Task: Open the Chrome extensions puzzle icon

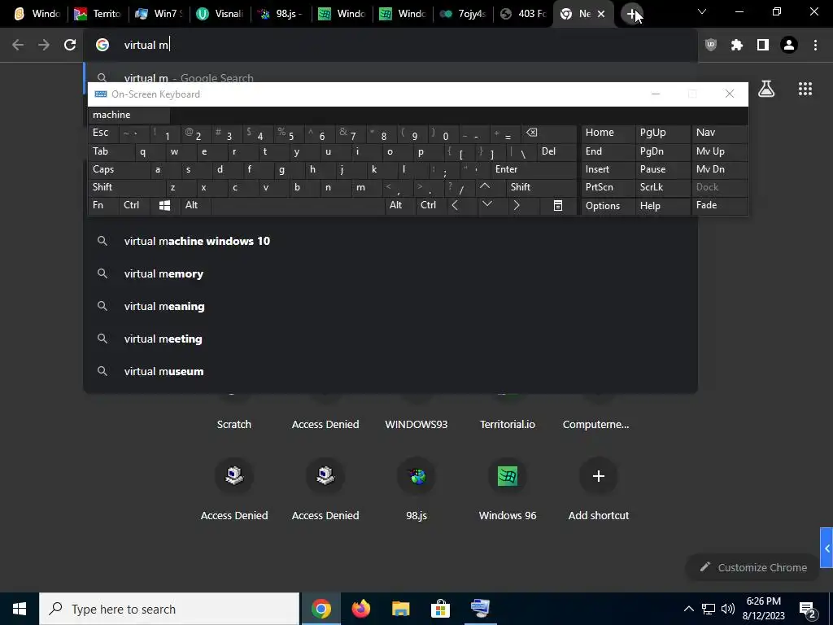Action: (x=736, y=46)
